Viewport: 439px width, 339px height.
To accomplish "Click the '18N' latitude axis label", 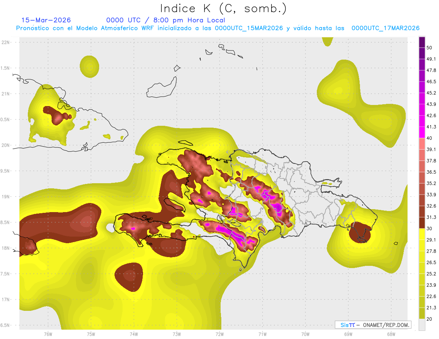I will [x=6, y=248].
